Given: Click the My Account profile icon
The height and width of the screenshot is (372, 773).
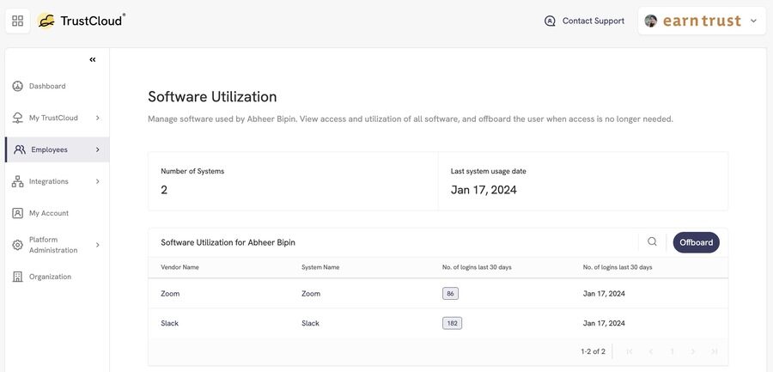Looking at the screenshot, I should click(18, 213).
